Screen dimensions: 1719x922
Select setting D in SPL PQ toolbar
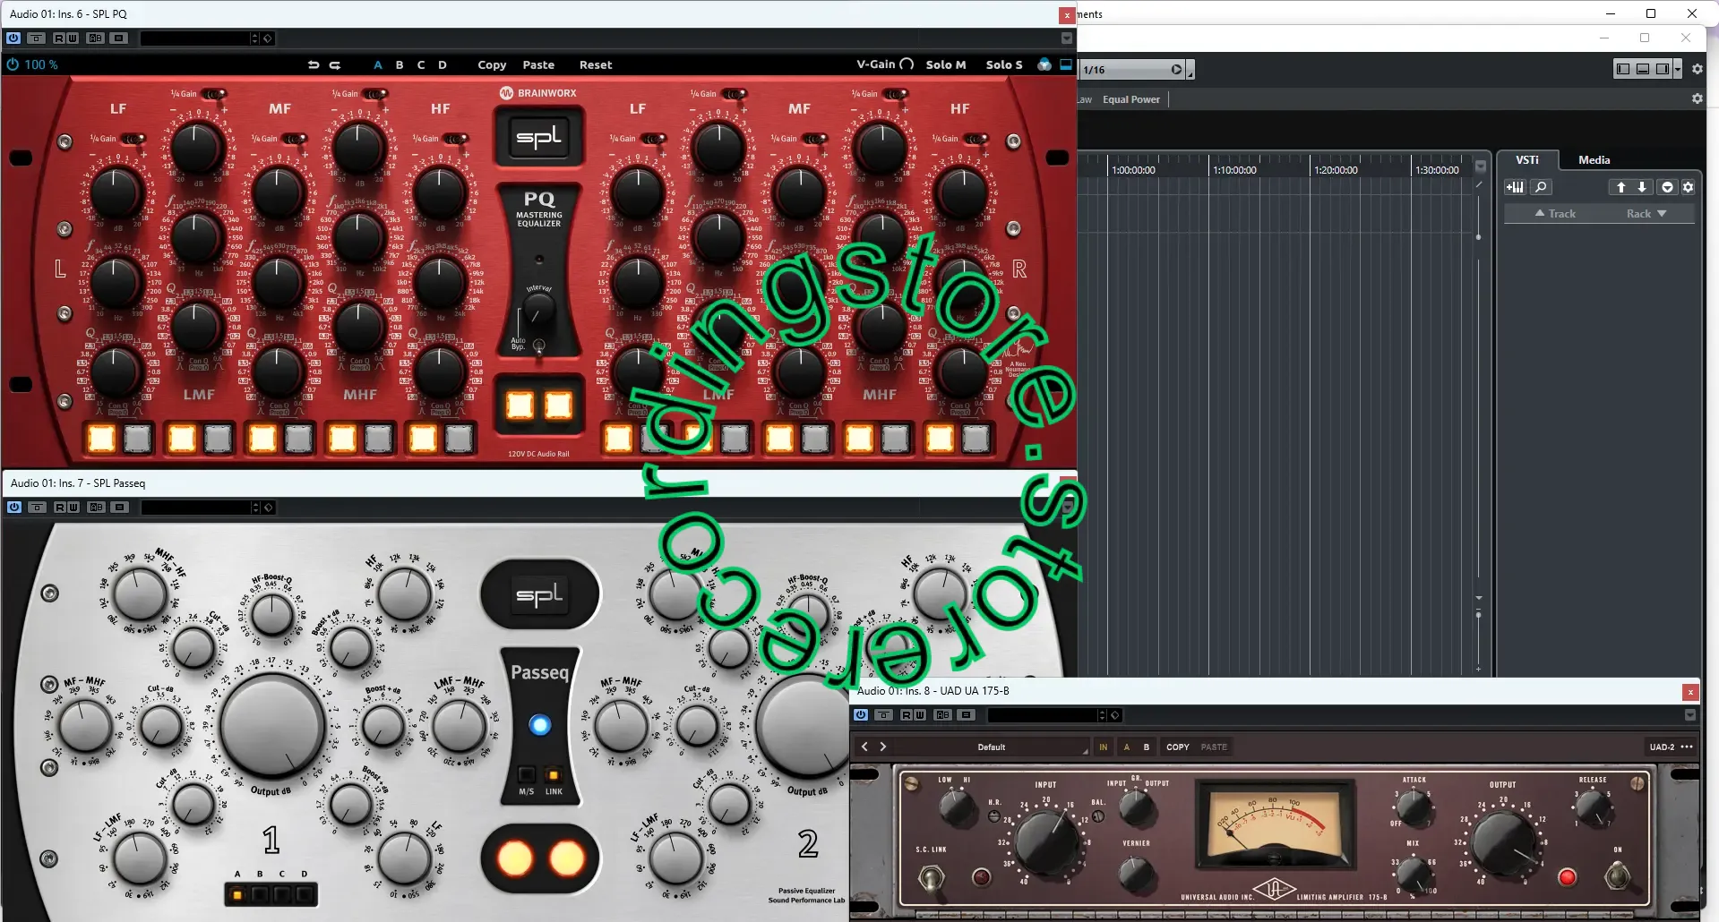(443, 64)
